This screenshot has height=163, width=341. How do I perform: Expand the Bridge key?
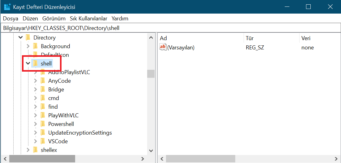36,90
